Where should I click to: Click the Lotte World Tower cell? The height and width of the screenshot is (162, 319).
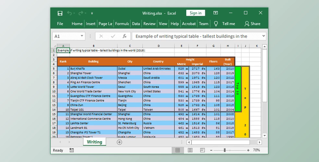pos(94,87)
